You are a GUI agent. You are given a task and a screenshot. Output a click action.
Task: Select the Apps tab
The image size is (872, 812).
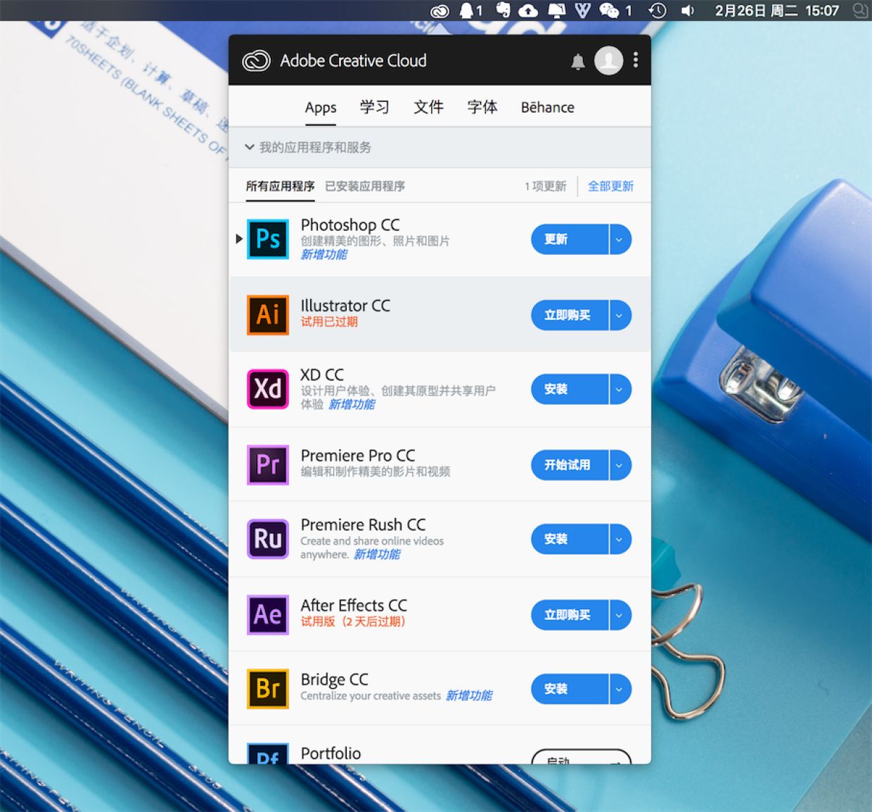pyautogui.click(x=321, y=108)
